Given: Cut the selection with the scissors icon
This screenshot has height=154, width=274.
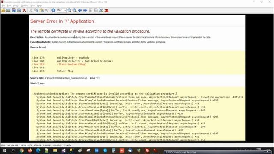Looking at the screenshot, I should coord(31,10).
